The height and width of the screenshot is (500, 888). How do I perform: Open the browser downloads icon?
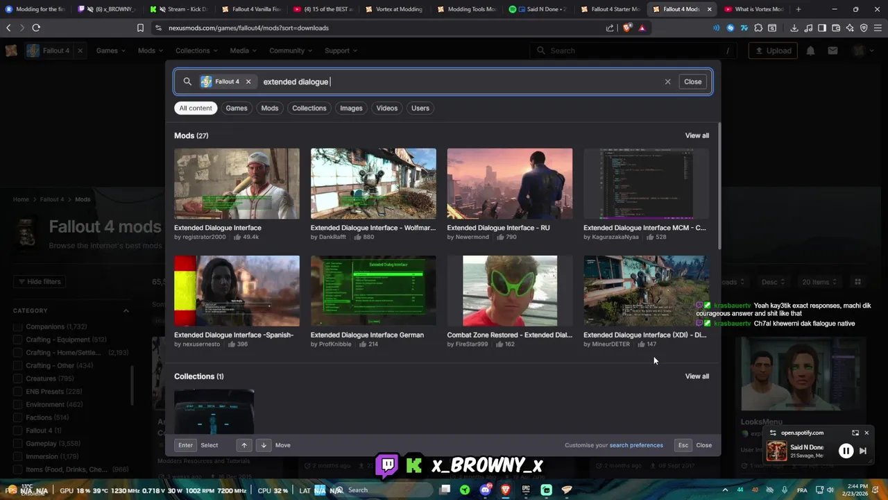pyautogui.click(x=794, y=28)
